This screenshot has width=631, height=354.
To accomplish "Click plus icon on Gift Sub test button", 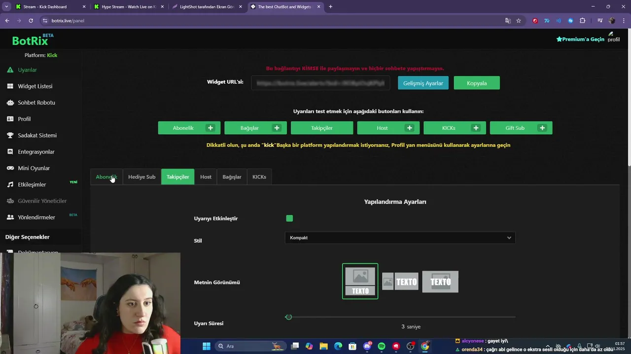I will pyautogui.click(x=542, y=128).
